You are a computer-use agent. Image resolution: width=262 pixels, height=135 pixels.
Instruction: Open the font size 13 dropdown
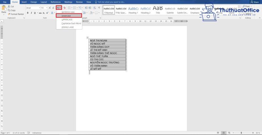tap(47, 8)
